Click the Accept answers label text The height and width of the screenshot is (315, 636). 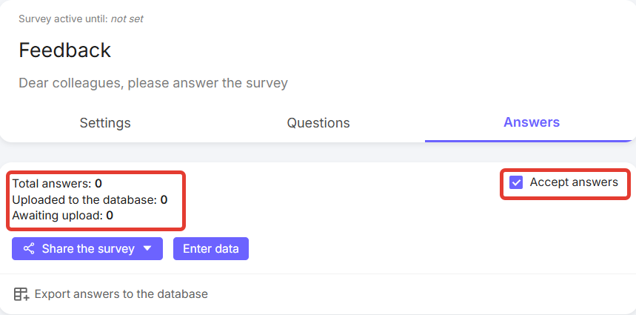(x=574, y=182)
